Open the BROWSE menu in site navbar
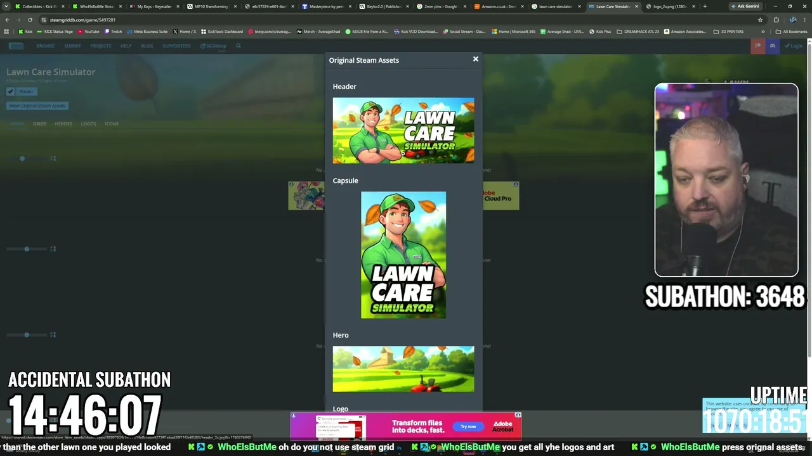The image size is (812, 456). click(46, 46)
